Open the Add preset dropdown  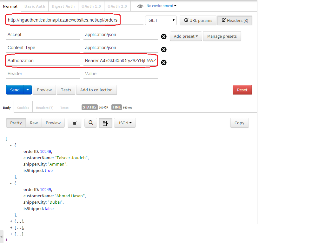[186, 36]
